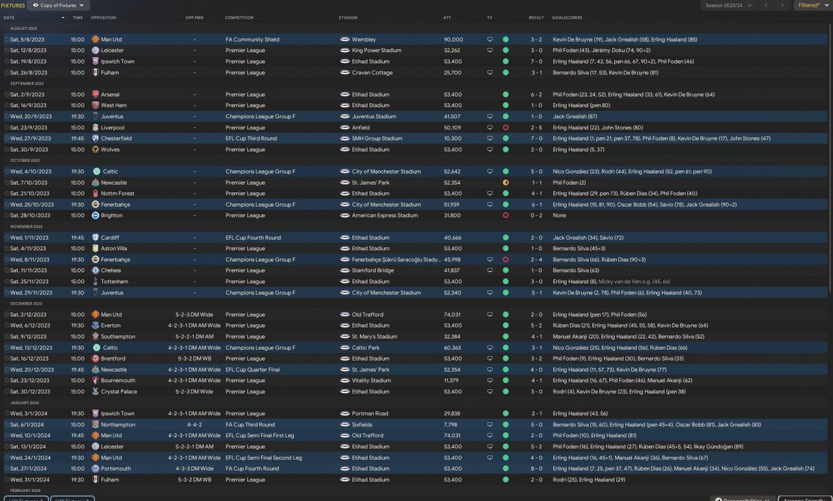This screenshot has height=501, width=833.
Task: Open the Juventus Stadium link
Action: [374, 117]
